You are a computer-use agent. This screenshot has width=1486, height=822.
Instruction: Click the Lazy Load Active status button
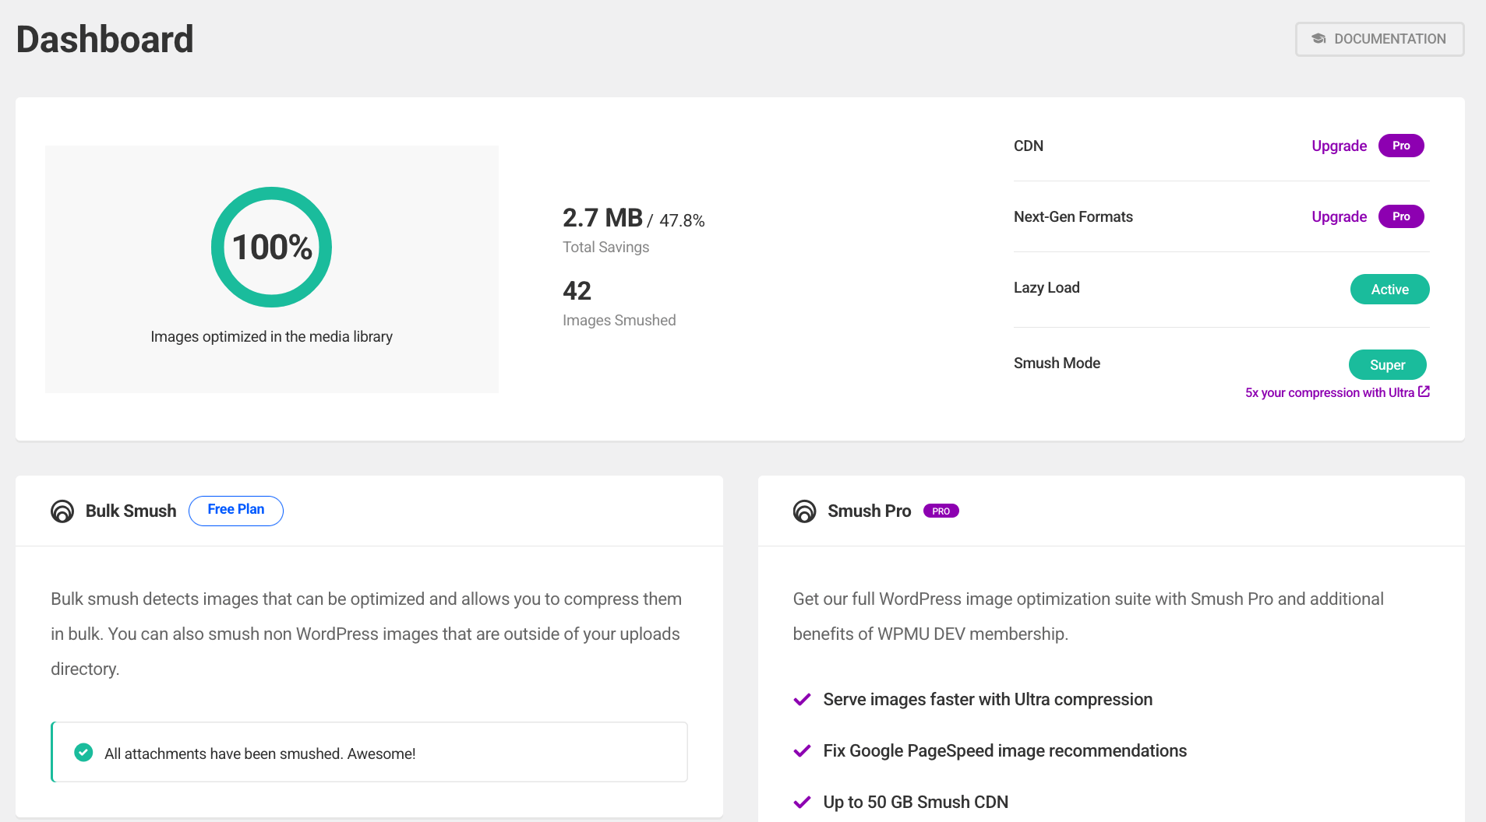[1389, 290]
